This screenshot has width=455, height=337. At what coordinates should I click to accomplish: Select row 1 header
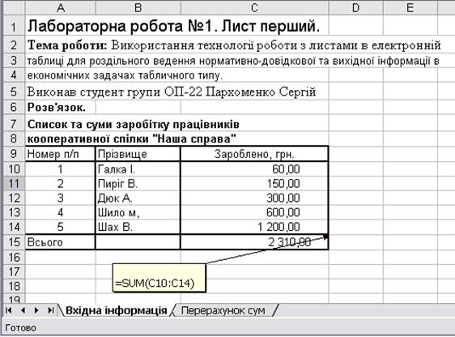tap(14, 26)
